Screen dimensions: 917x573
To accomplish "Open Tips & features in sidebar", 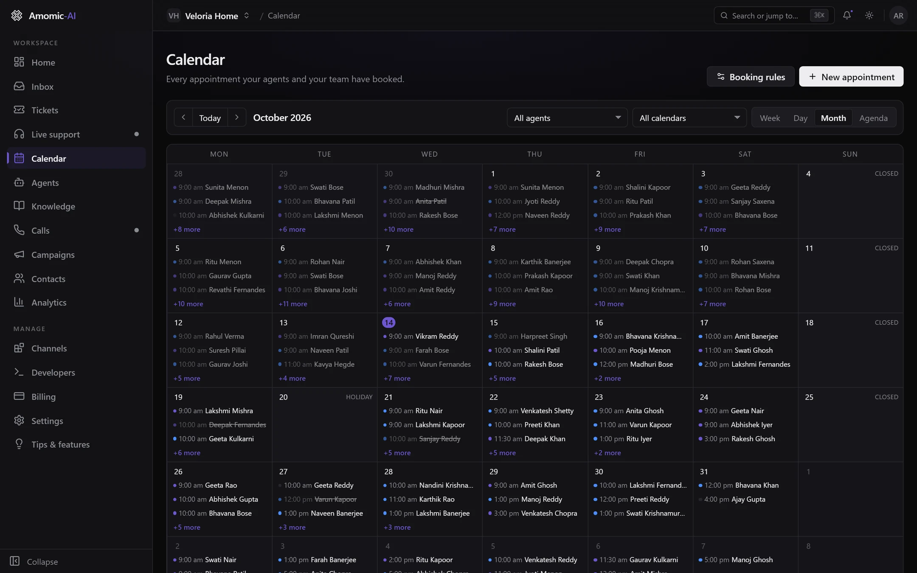I will pyautogui.click(x=76, y=445).
